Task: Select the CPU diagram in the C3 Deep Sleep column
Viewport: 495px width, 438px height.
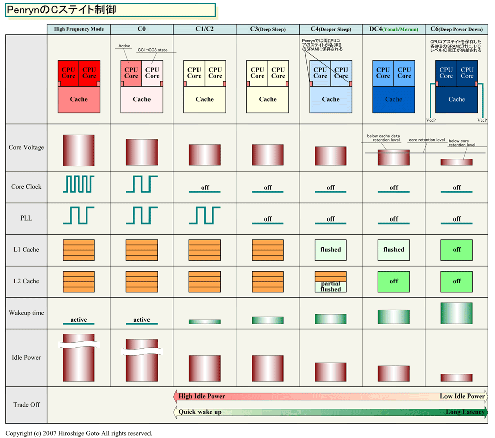Action: [268, 86]
